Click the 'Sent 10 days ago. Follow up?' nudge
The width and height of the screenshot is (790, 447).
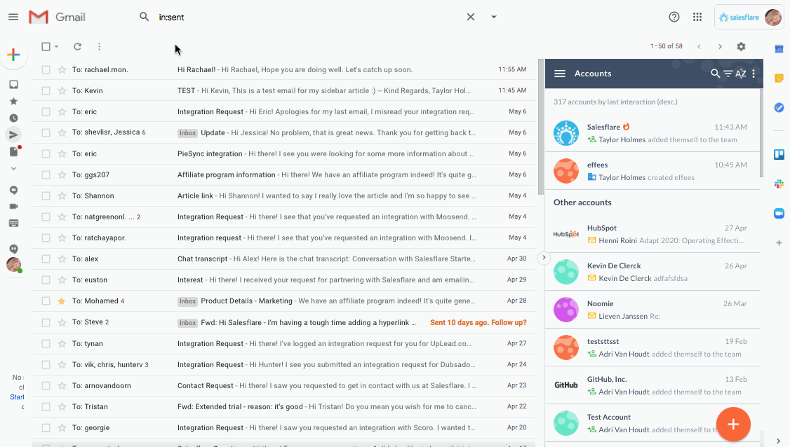[x=478, y=323]
